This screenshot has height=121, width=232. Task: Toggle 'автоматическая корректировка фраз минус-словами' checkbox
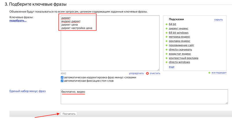click(x=62, y=78)
